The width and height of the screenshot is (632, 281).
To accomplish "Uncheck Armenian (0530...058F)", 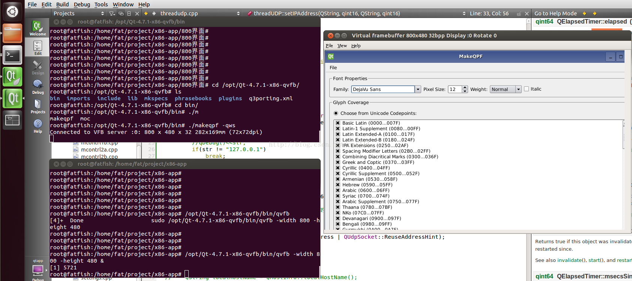I will point(338,179).
